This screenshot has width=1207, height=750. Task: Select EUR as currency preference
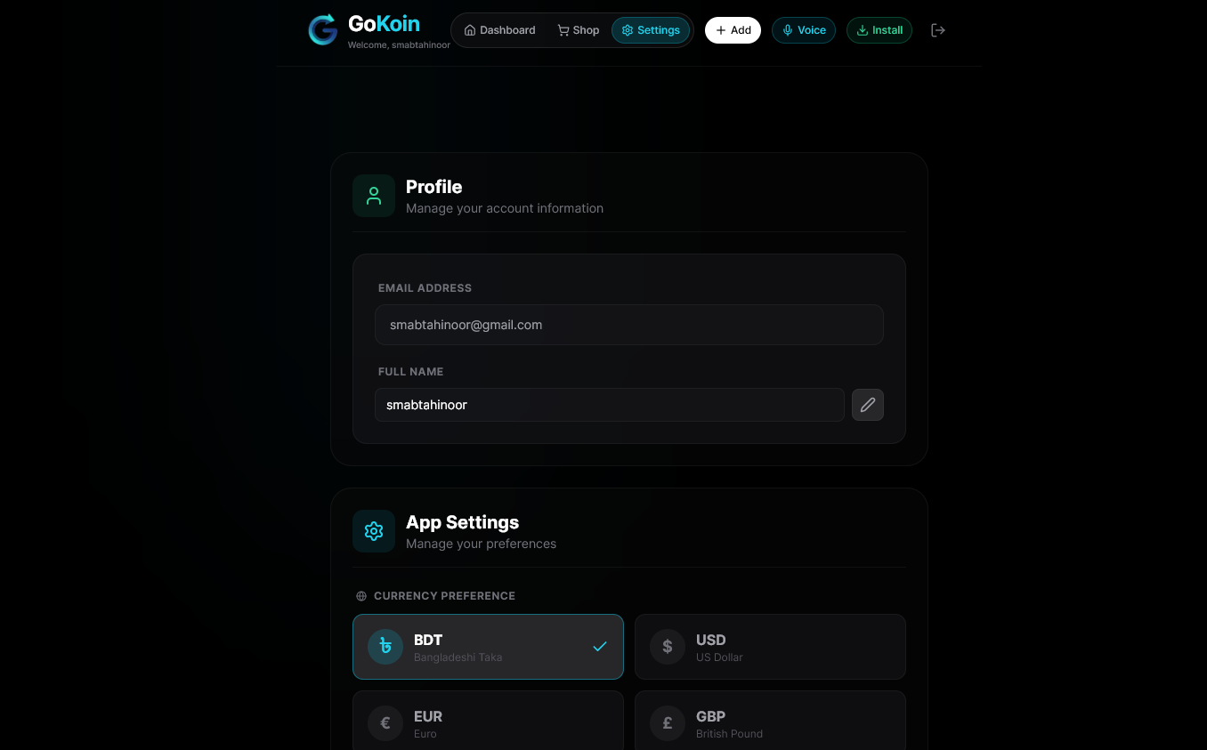click(x=488, y=722)
